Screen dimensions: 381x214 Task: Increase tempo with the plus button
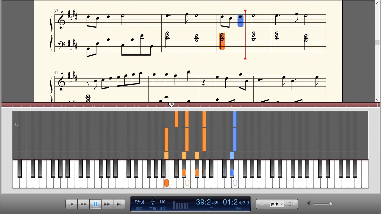click(x=292, y=204)
